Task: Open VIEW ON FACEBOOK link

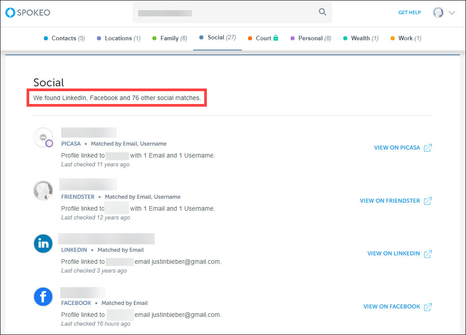Action: pos(392,307)
